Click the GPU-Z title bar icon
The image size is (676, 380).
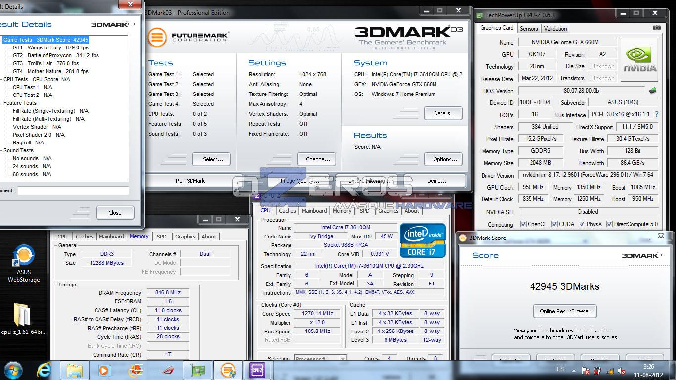click(480, 15)
